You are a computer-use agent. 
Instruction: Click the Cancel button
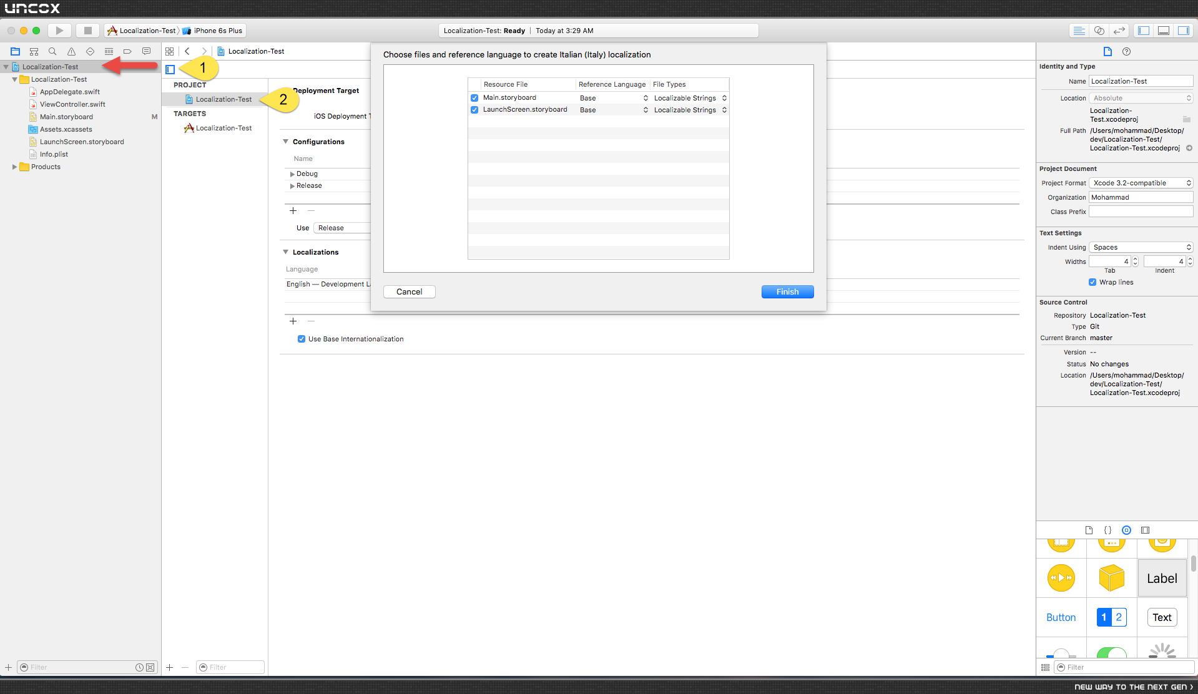tap(410, 291)
